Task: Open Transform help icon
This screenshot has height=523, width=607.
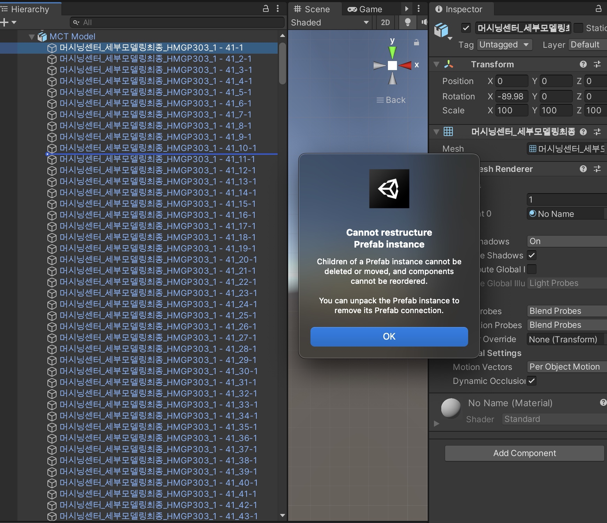Action: coord(583,64)
